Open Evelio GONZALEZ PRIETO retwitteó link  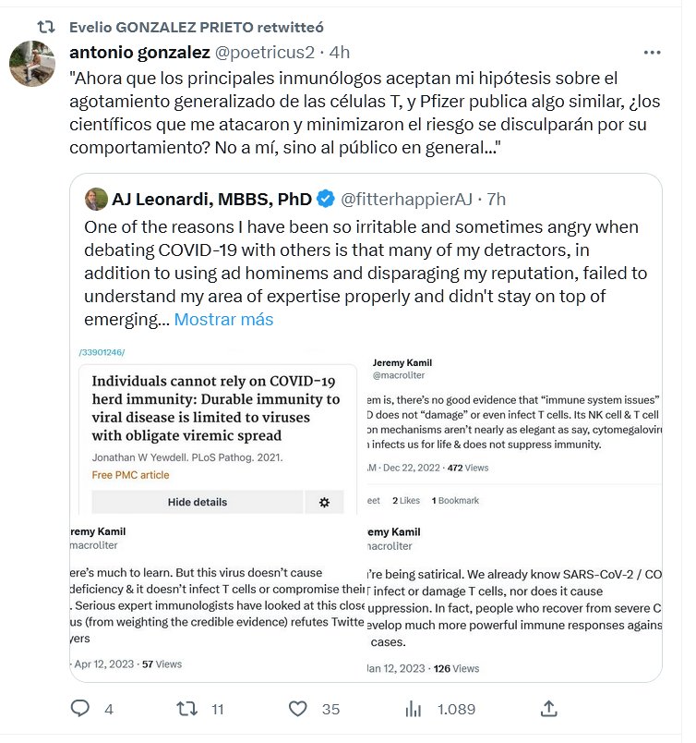(197, 27)
